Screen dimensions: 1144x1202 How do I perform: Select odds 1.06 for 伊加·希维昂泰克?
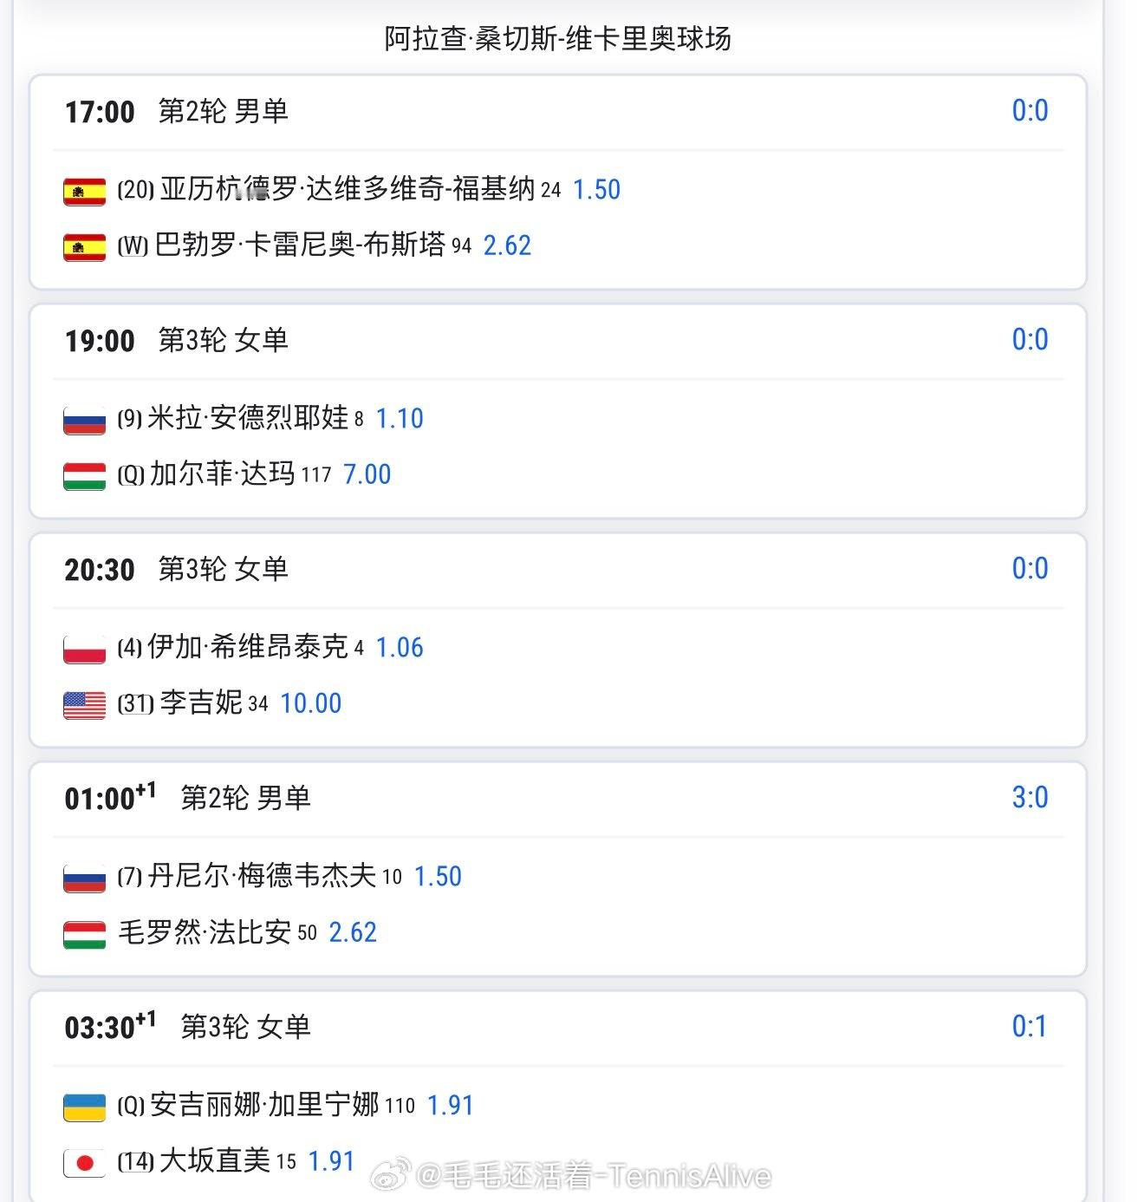click(400, 648)
